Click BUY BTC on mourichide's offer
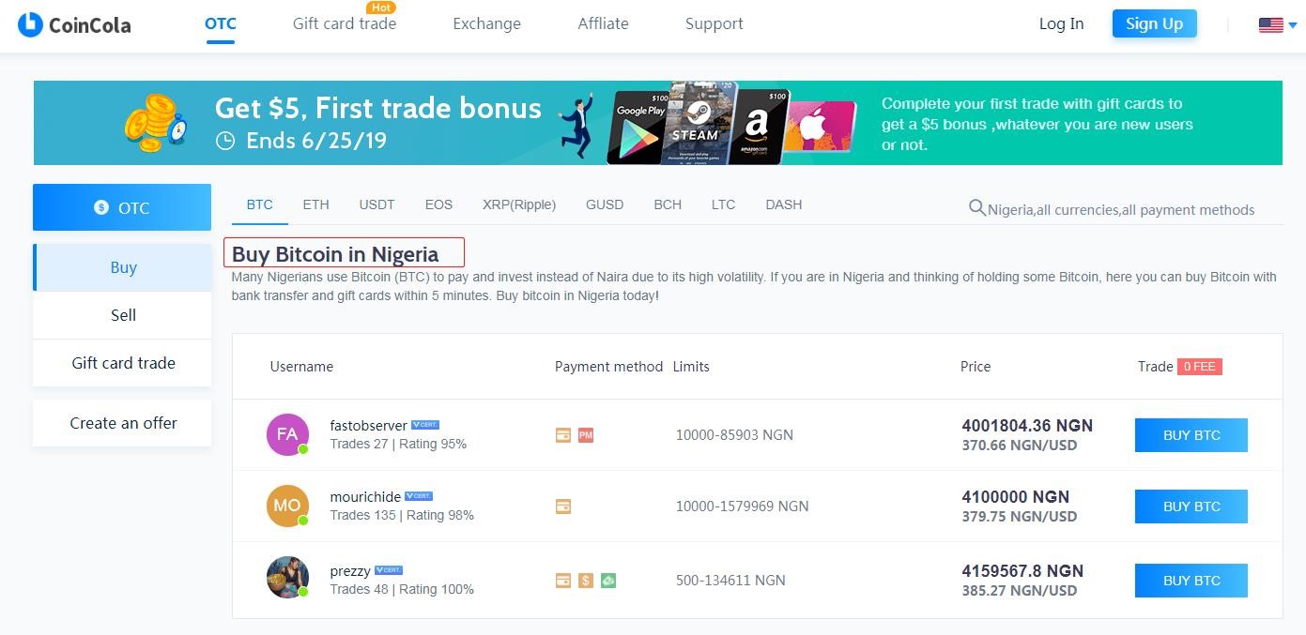1306x635 pixels. [1191, 506]
